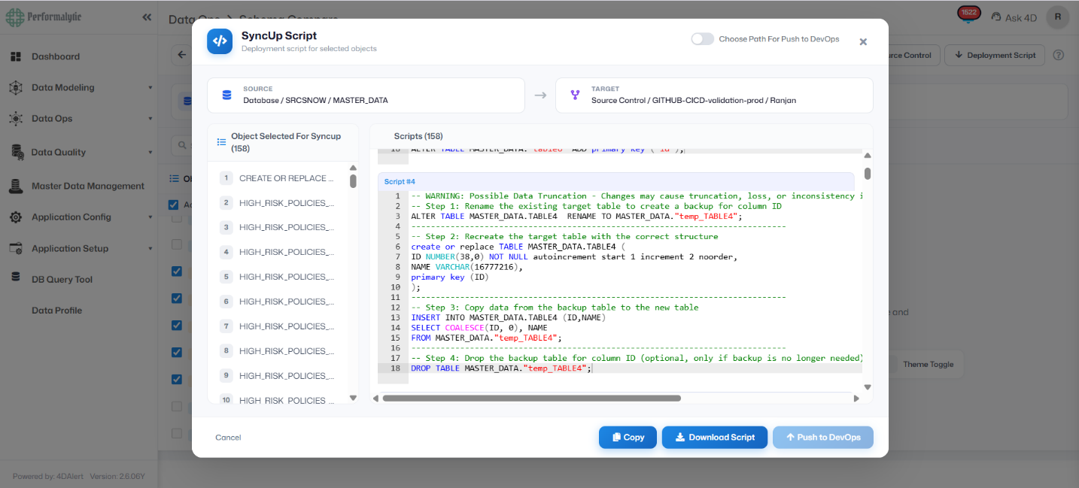
Task: Expand the Data Ops menu arrow
Action: tap(150, 119)
